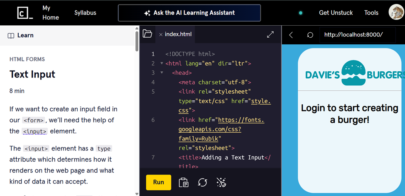Open the file explorer folder icon
Image resolution: width=405 pixels, height=196 pixels.
pyautogui.click(x=147, y=34)
